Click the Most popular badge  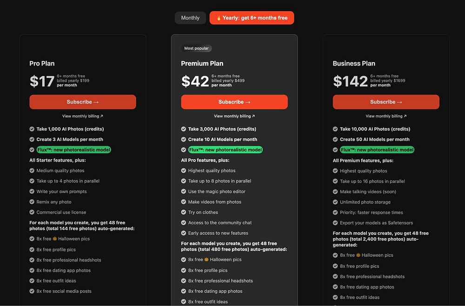pyautogui.click(x=196, y=48)
